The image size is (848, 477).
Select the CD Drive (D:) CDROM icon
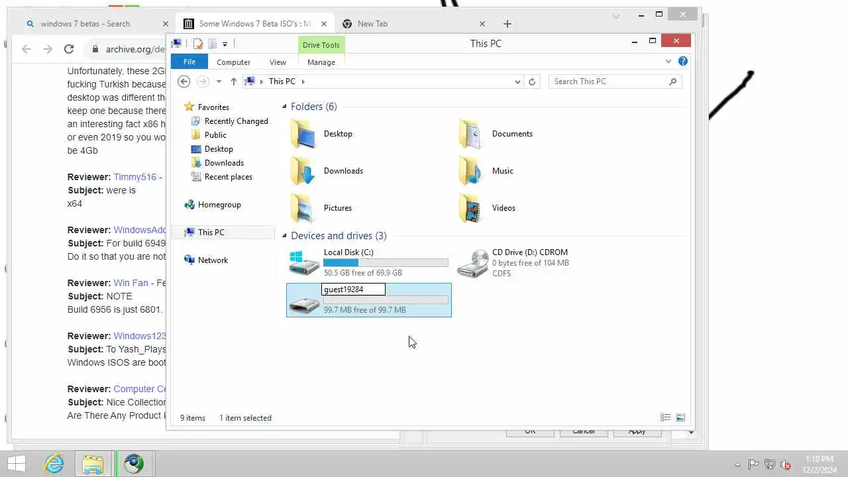[x=472, y=263]
